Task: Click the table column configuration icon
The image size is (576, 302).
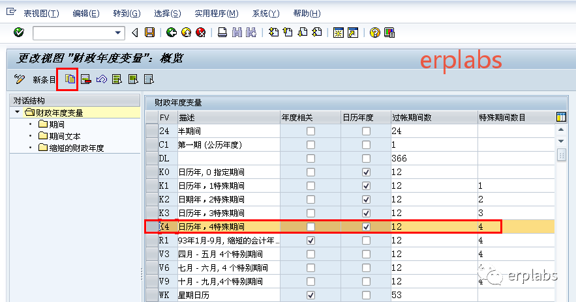Action: (x=561, y=117)
